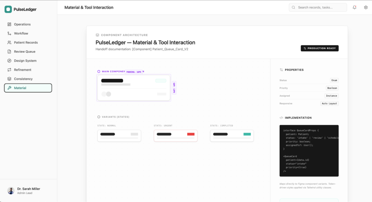Open notifications via the bell icon
372x202 pixels.
(355, 7)
